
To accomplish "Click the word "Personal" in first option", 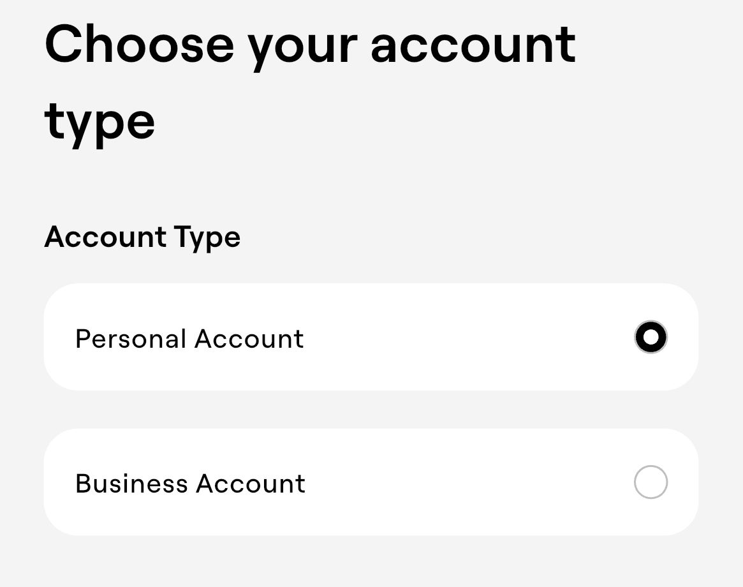I will point(131,339).
